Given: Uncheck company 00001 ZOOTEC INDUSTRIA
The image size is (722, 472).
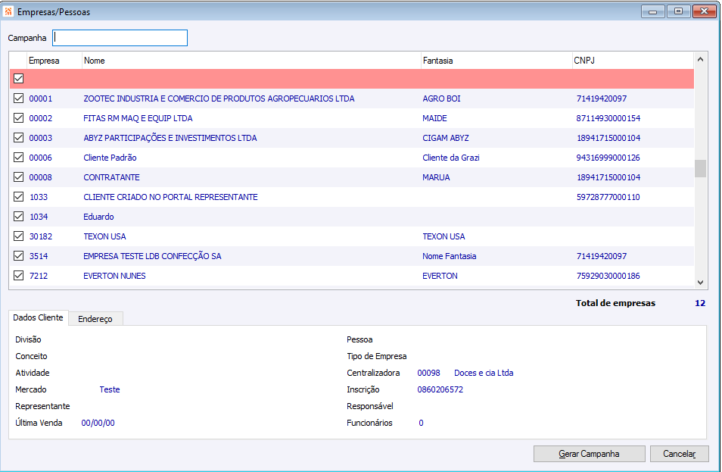Looking at the screenshot, I should click(18, 98).
